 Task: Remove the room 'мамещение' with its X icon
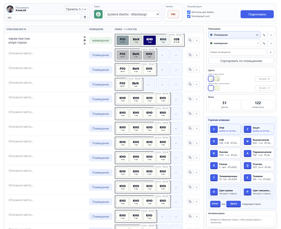click(x=271, y=43)
